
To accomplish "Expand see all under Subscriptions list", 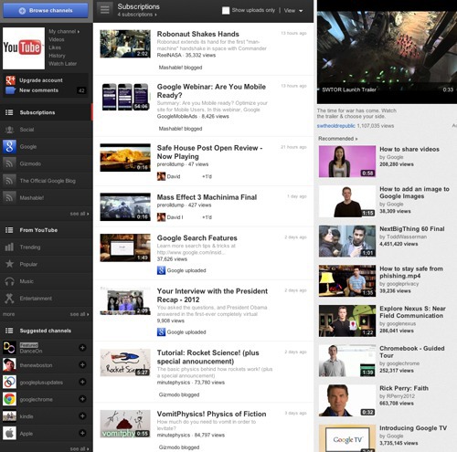I will tap(80, 214).
